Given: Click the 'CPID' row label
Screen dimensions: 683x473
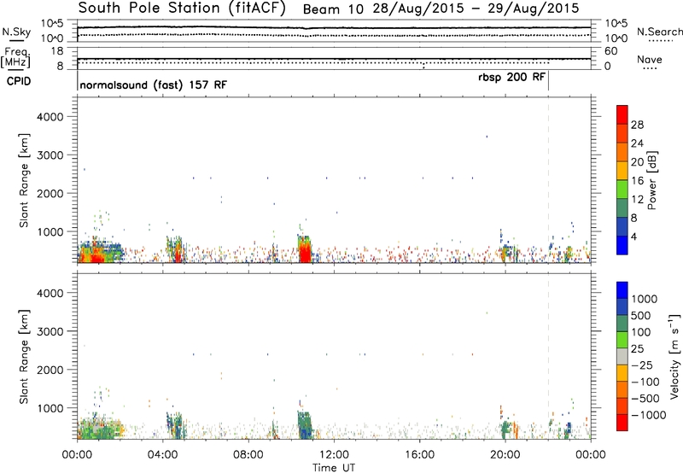Looking at the screenshot, I should [19, 81].
